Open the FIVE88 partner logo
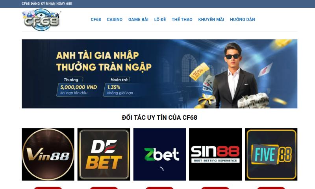 point(271,154)
